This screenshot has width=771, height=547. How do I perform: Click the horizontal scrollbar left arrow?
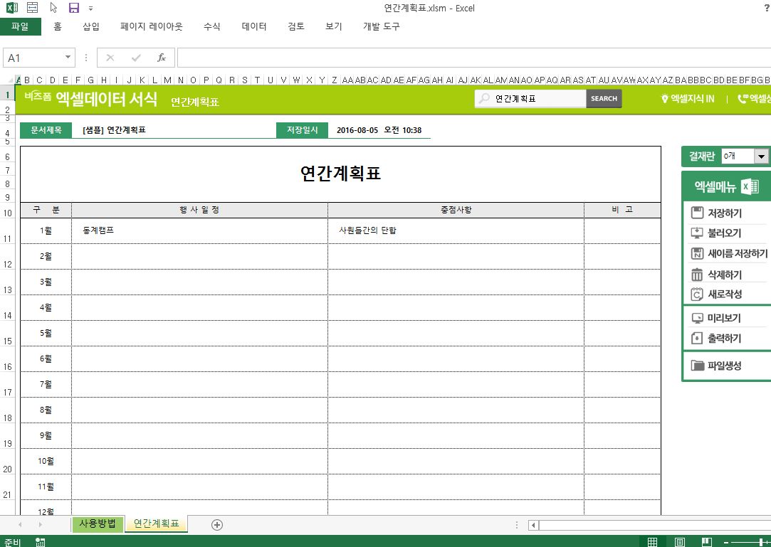[x=533, y=525]
